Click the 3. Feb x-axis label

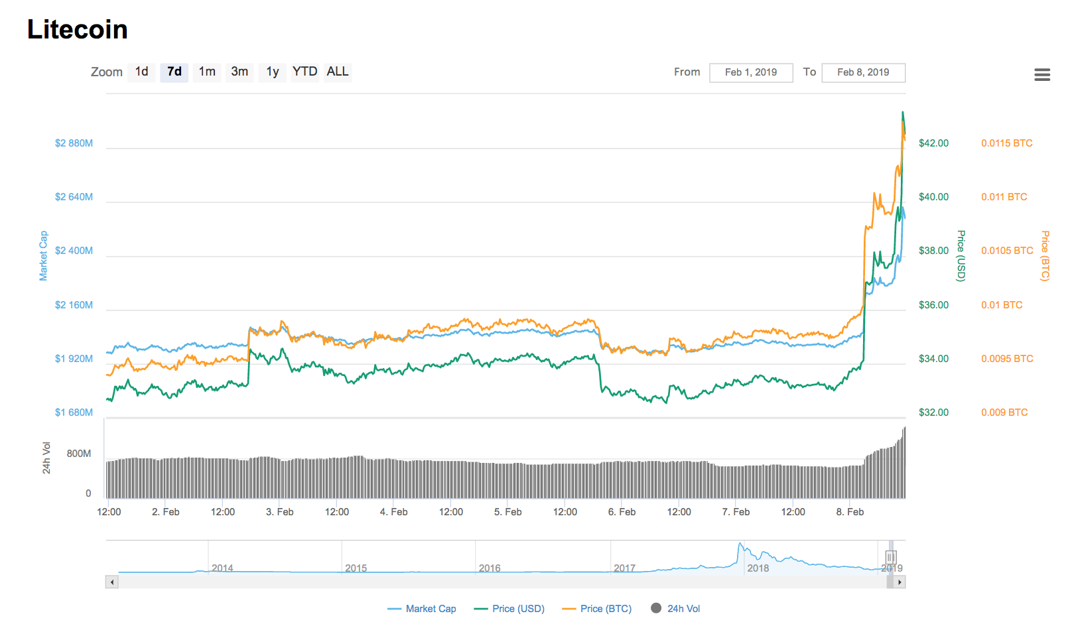(x=279, y=512)
